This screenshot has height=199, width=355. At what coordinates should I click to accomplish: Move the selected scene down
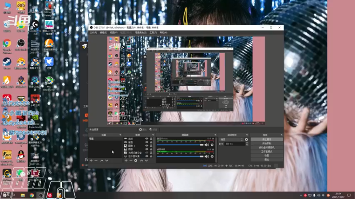106,161
